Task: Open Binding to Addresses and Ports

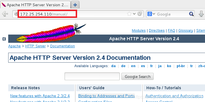Action: [x=106, y=96]
